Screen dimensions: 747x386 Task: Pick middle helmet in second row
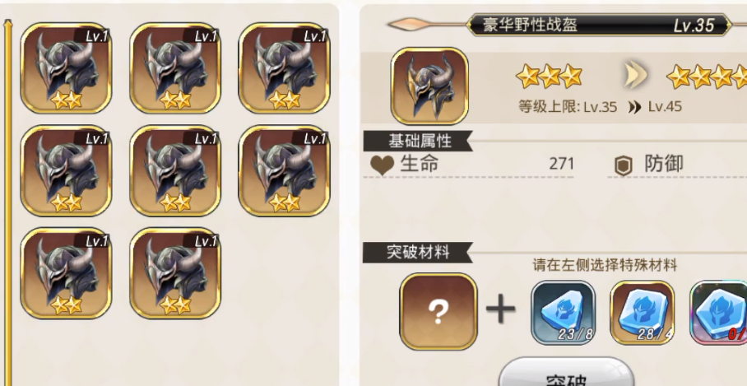tap(175, 170)
